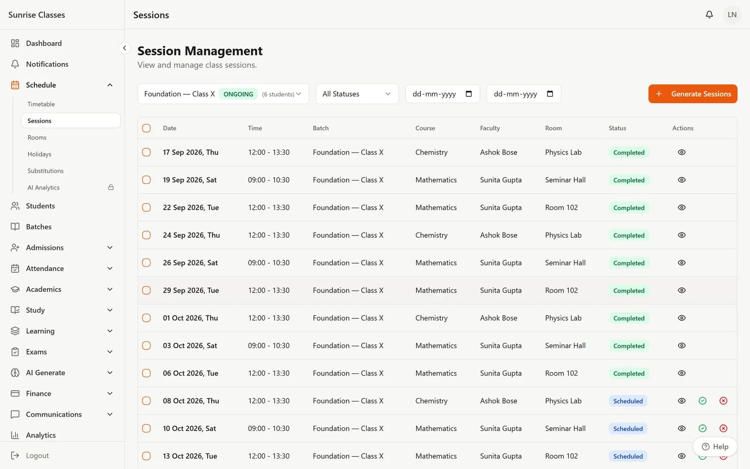Collapse the sidebar with the arrow button

(124, 48)
